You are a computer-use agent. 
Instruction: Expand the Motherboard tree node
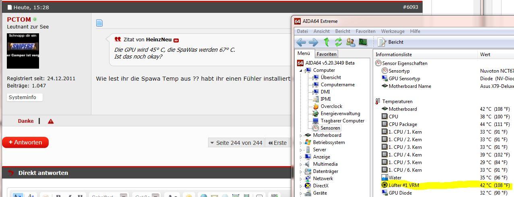(301, 136)
